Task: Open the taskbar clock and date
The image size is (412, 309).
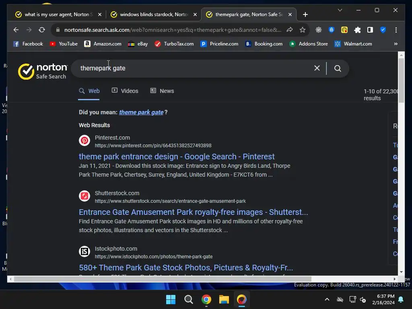Action: pyautogui.click(x=383, y=299)
